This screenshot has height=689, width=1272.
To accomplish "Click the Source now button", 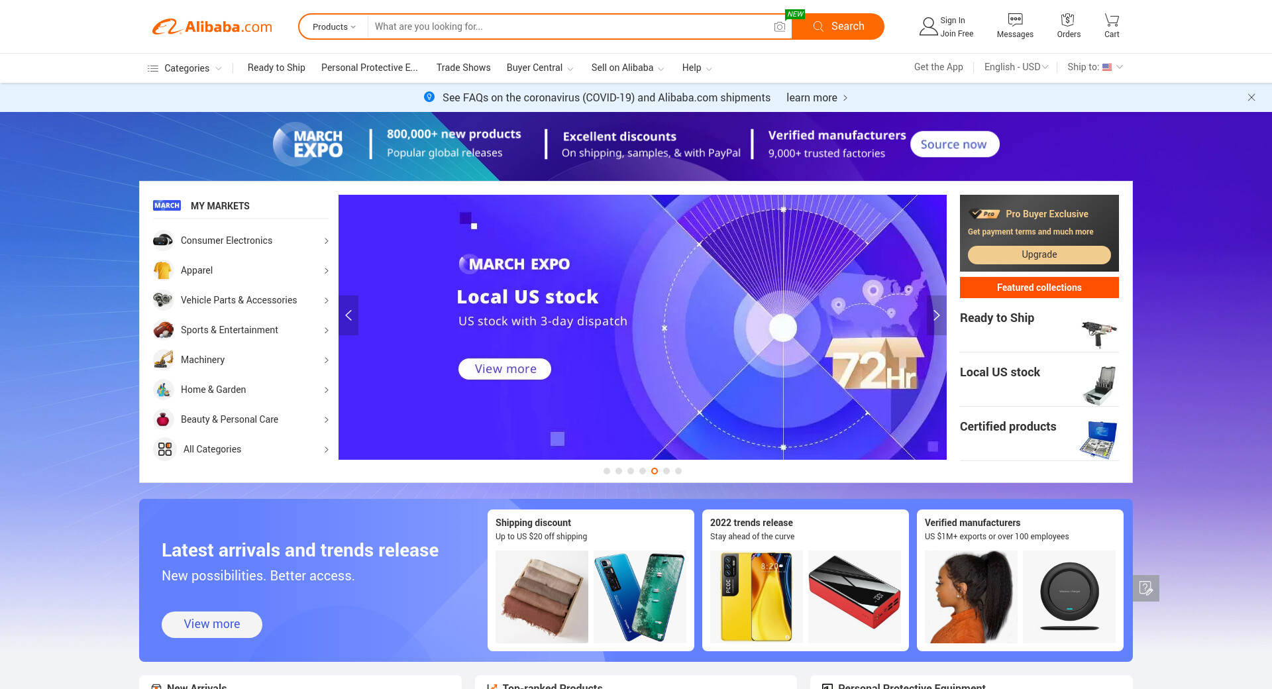I will click(x=954, y=144).
